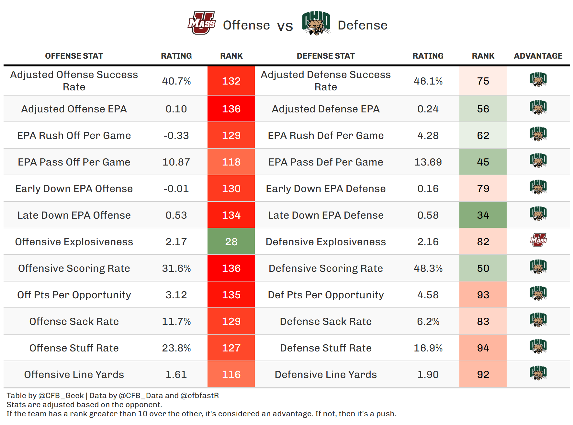Select Ohio logo in Adjusted Offense Success Rate row
Viewport: 573px width, 425px height.
[x=538, y=80]
